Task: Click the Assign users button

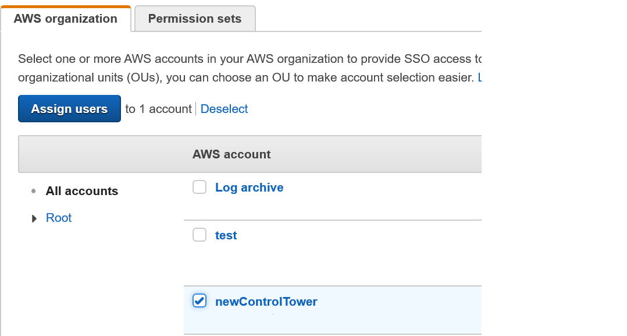Action: tap(69, 108)
